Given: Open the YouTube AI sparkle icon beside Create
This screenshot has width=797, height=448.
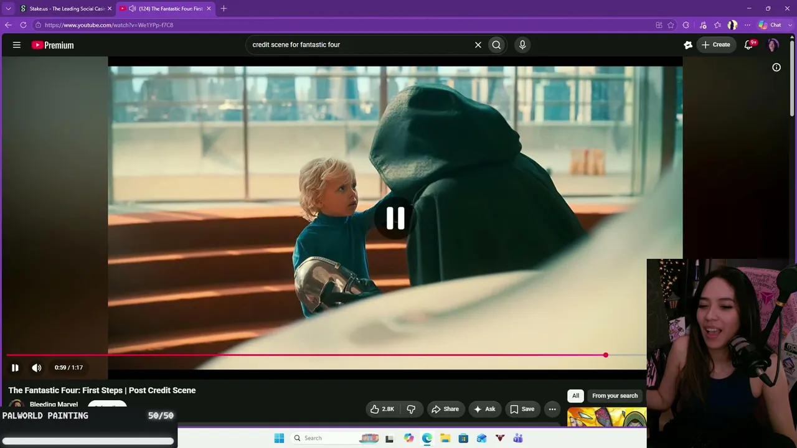Looking at the screenshot, I should point(688,45).
